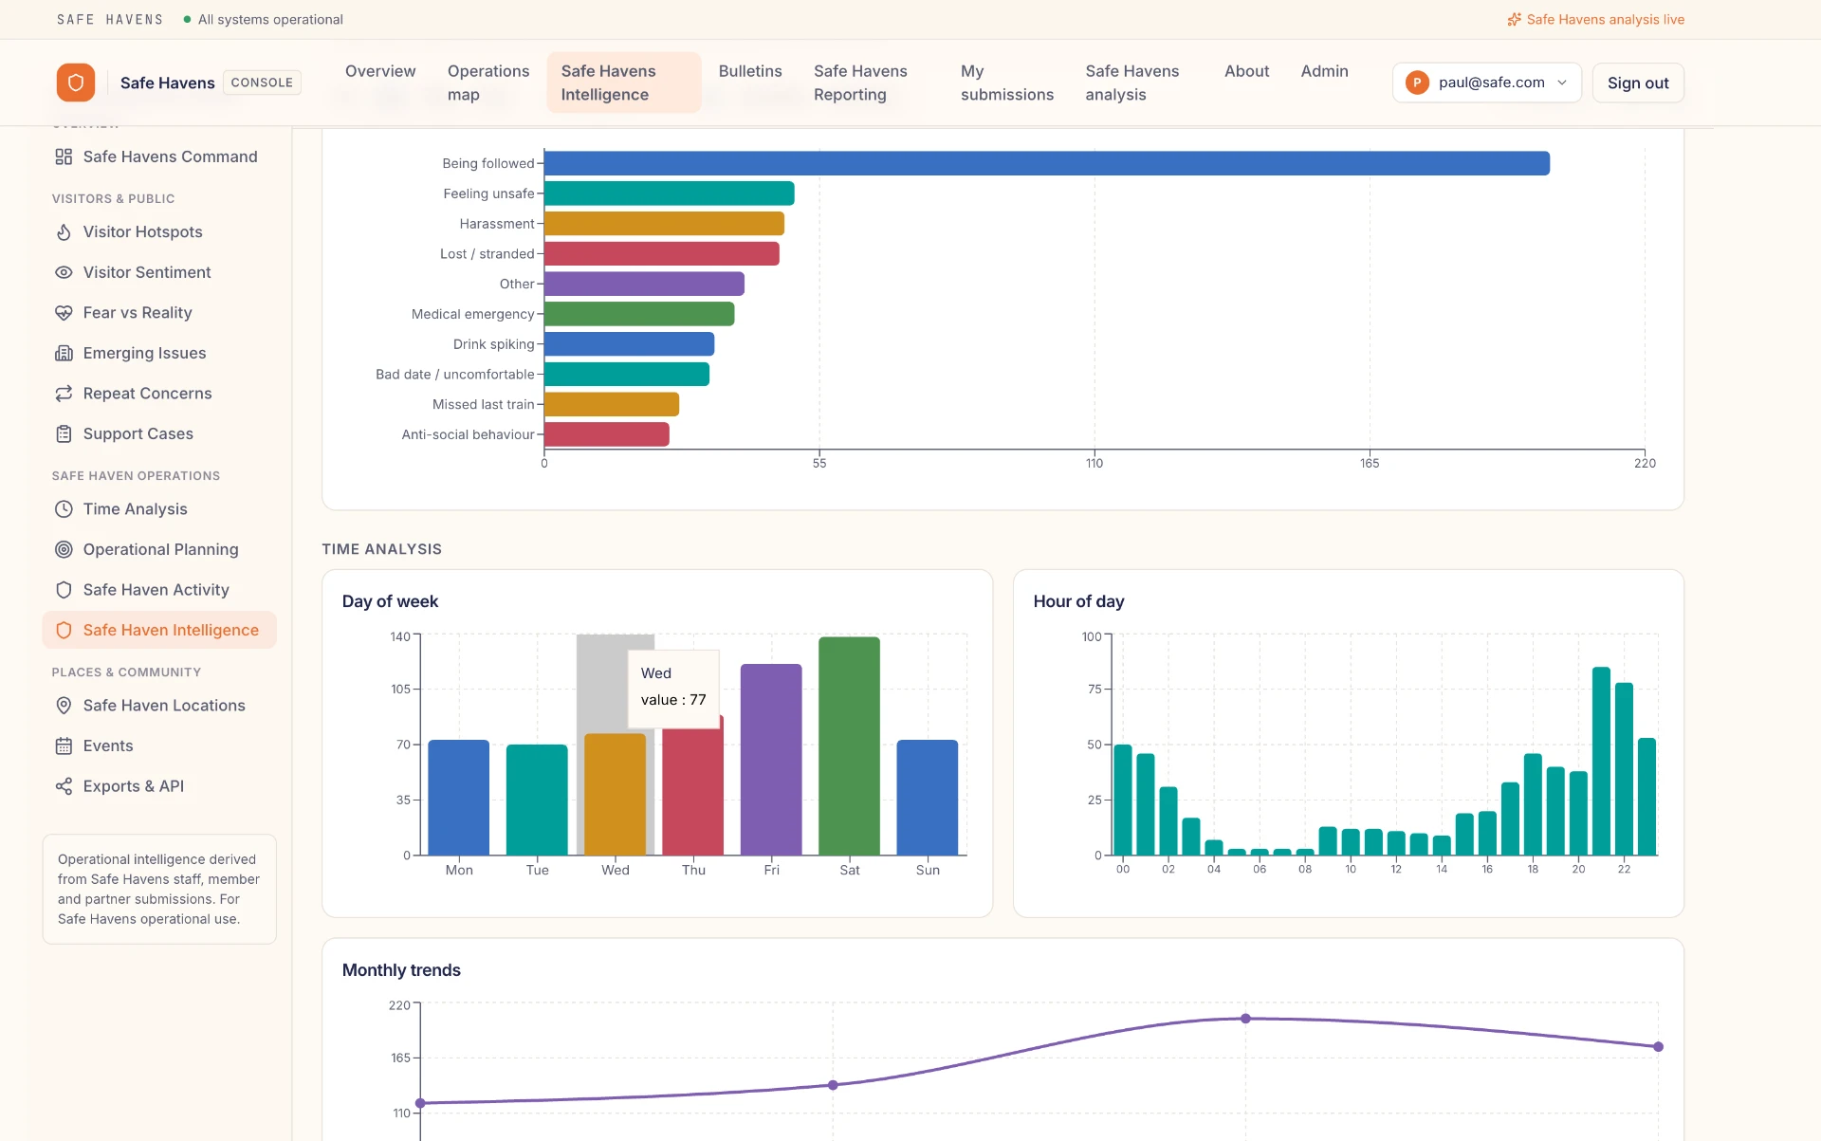Click the Sign out button
The height and width of the screenshot is (1141, 1821).
pyautogui.click(x=1638, y=83)
